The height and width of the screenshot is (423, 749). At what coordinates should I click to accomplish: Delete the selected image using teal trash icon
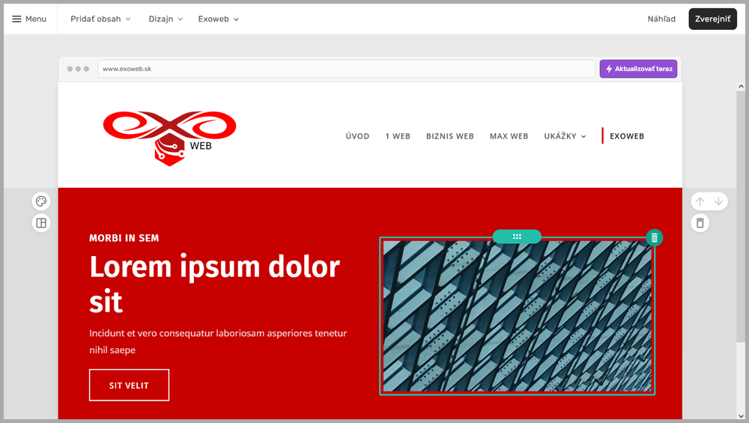655,238
